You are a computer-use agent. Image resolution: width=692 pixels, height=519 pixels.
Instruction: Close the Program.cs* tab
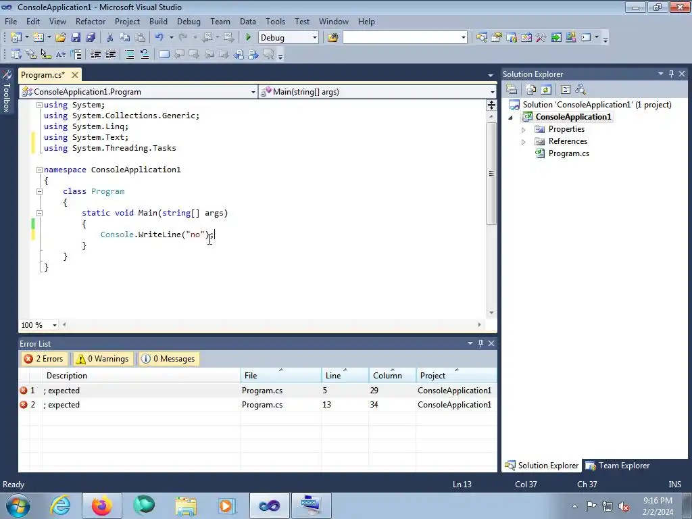tap(75, 75)
